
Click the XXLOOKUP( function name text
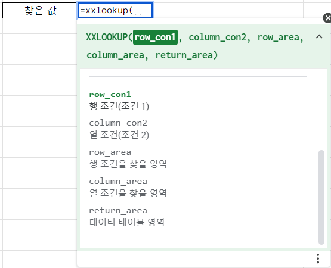click(x=109, y=38)
